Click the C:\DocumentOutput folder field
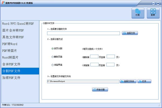 pos(83,81)
